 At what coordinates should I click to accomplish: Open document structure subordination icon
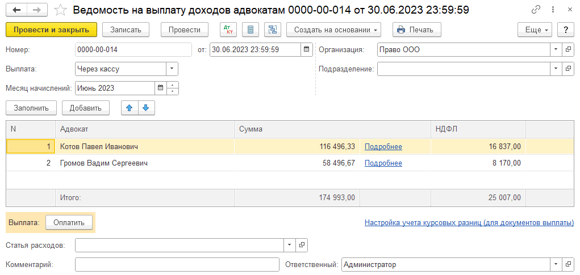click(x=273, y=30)
